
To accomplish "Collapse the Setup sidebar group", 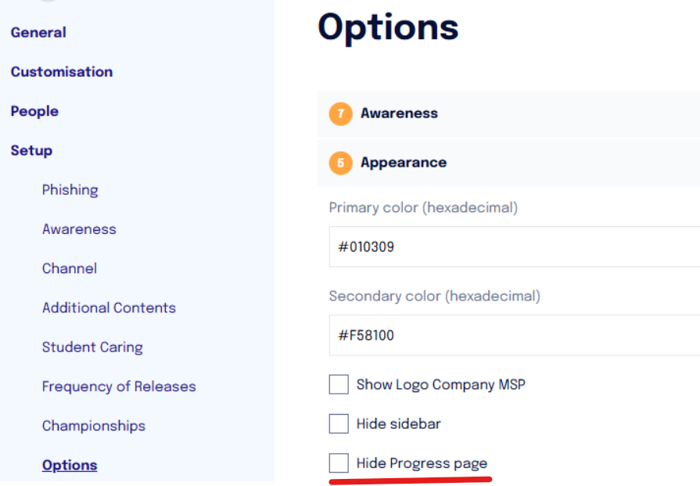I will tap(31, 150).
